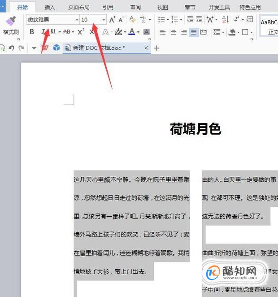
Task: Apply font color with underlined A icon
Action: 132,32
